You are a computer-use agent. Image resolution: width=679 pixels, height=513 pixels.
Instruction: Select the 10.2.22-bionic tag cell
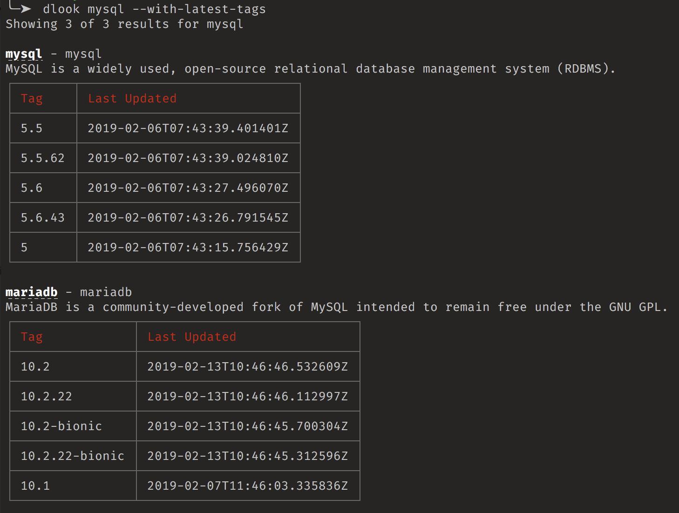tap(73, 456)
